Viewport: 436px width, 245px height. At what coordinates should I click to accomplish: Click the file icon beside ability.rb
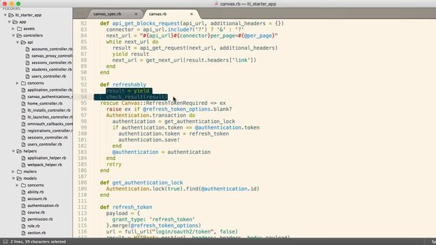[x=23, y=192]
